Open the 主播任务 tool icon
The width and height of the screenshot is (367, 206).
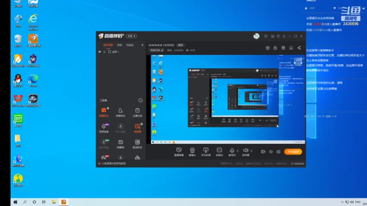137,112
